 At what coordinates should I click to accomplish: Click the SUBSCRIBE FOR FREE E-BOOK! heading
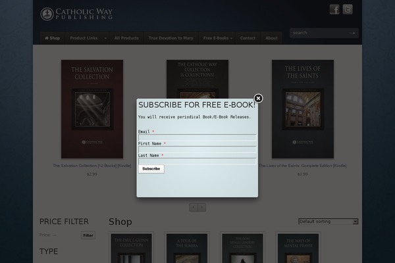click(x=197, y=105)
